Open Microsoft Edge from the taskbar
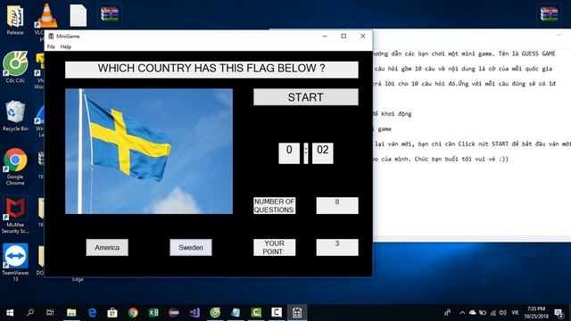The height and width of the screenshot is (321, 571). point(92,313)
